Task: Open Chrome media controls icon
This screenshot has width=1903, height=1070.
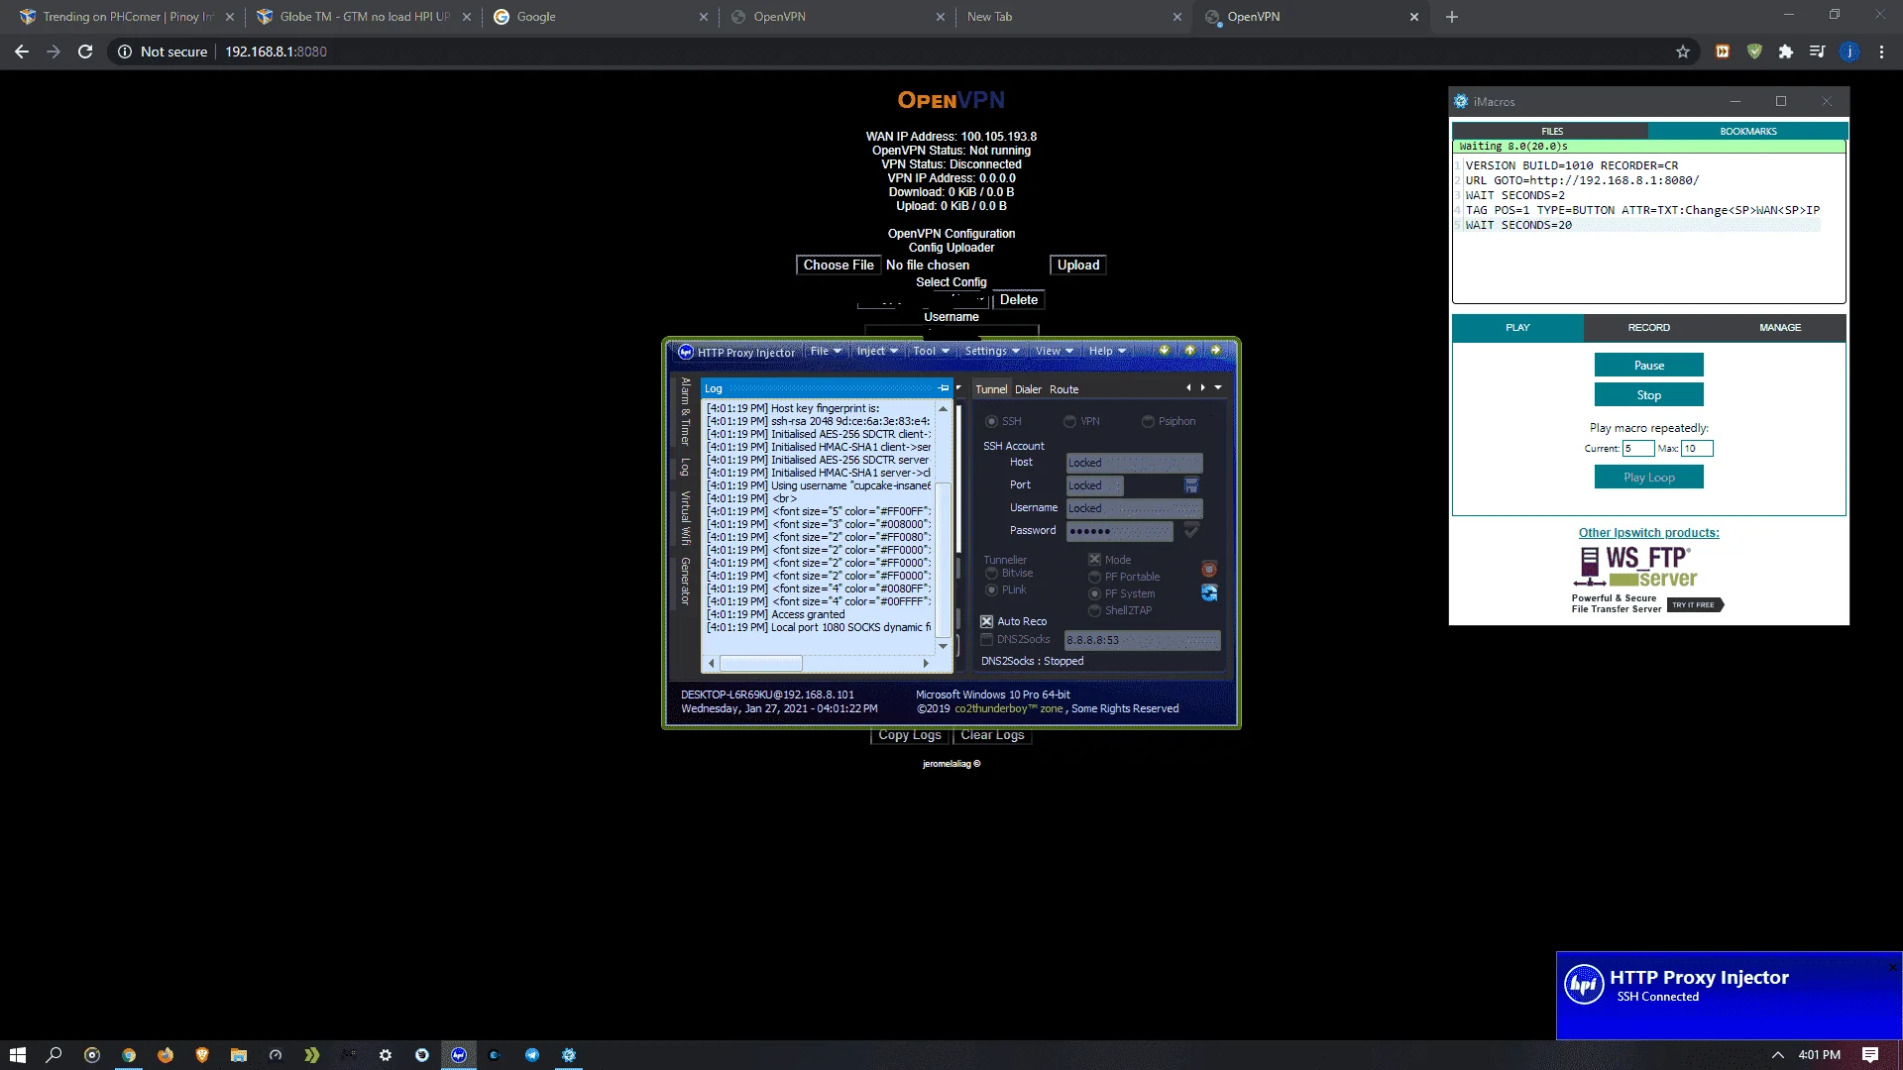Action: pyautogui.click(x=1818, y=52)
